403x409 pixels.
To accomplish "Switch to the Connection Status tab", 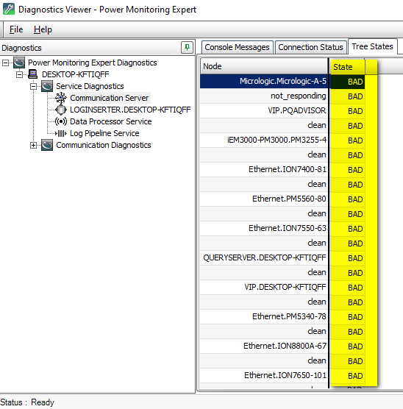I will (310, 47).
